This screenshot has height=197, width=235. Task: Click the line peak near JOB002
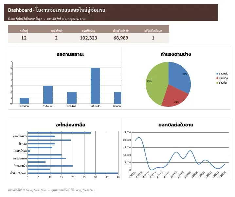139,138
